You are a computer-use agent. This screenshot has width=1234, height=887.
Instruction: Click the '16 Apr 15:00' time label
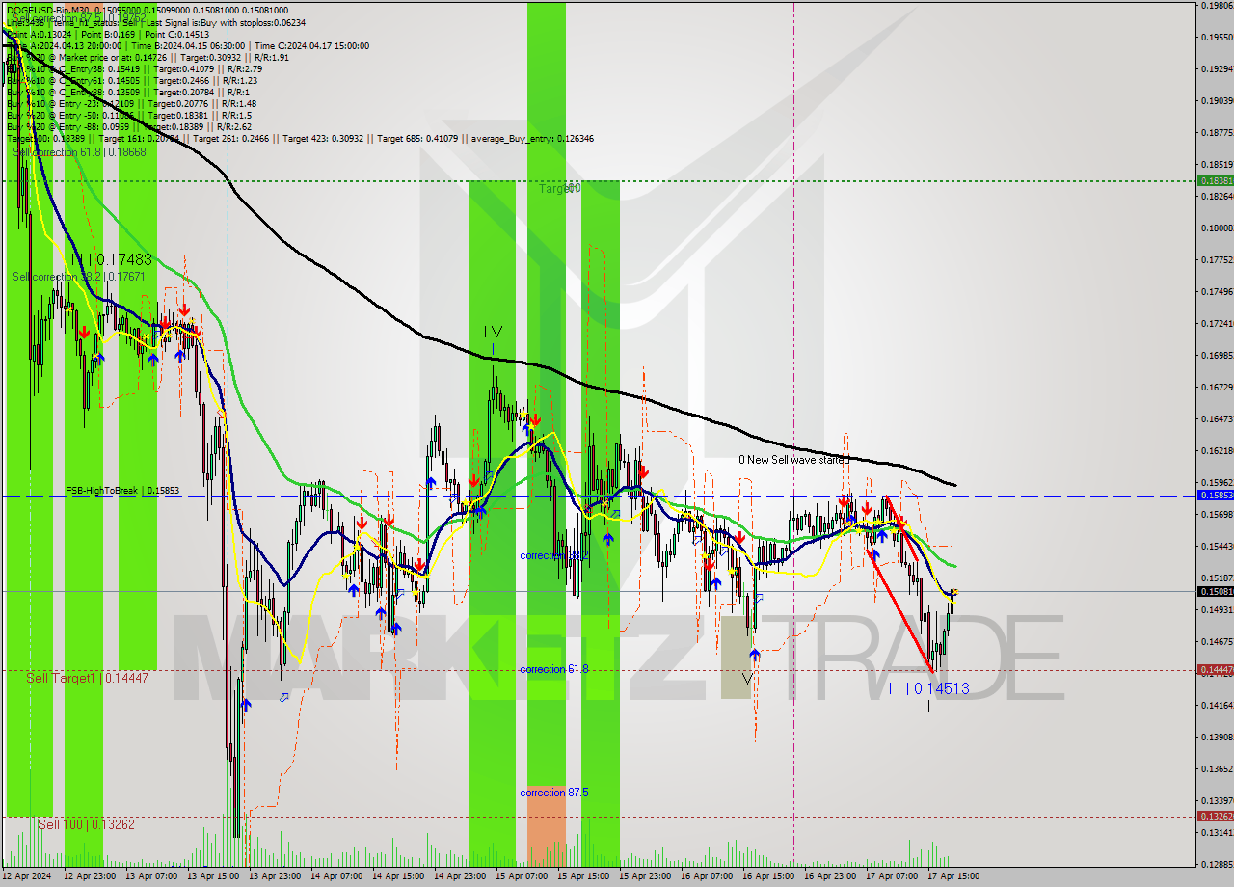768,876
